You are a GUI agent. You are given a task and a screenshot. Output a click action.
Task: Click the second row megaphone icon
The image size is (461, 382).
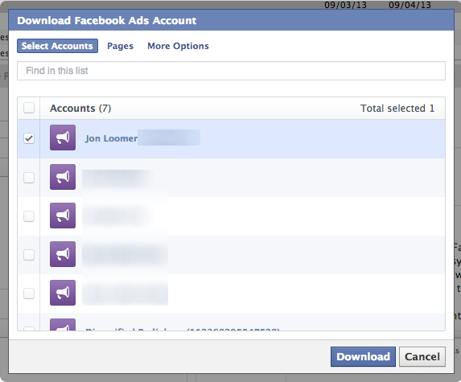[x=63, y=177]
